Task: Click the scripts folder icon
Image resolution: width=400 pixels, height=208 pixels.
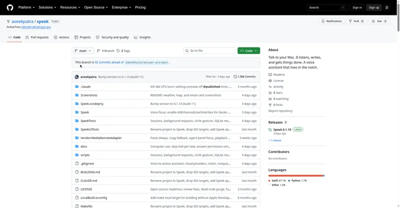Action: (x=77, y=155)
